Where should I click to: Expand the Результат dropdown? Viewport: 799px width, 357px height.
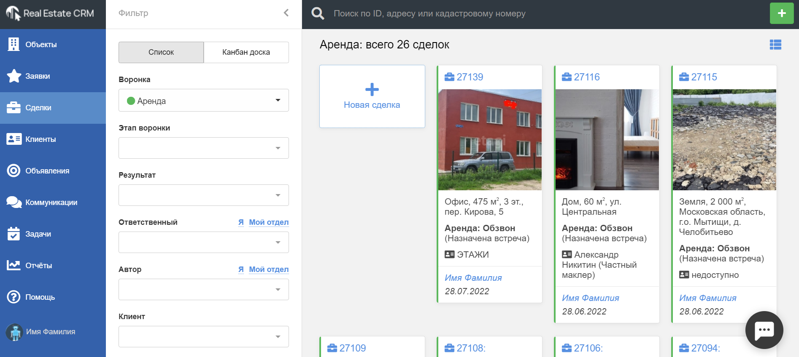click(x=204, y=195)
